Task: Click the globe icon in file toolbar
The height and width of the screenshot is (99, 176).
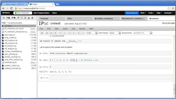Action: coord(32,18)
